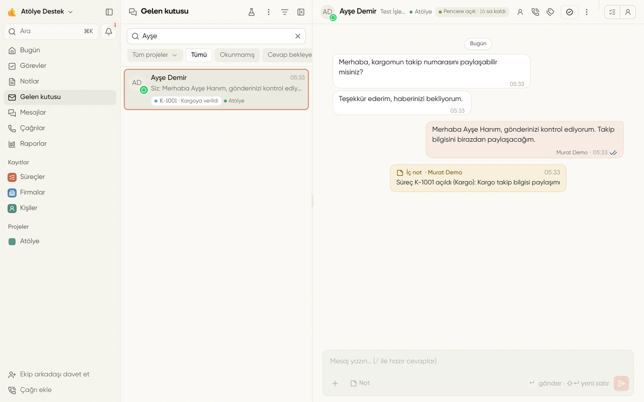
Task: Switch composer to Not mode
Action: (360, 383)
